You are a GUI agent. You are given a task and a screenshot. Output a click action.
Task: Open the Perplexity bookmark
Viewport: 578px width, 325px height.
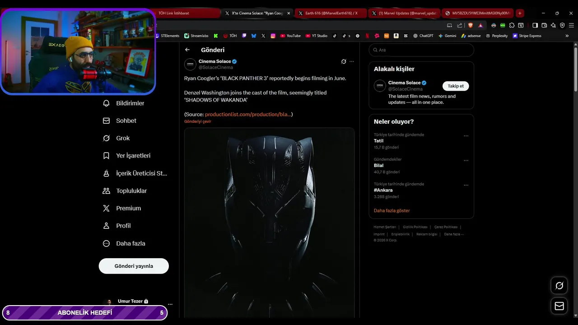(x=497, y=36)
